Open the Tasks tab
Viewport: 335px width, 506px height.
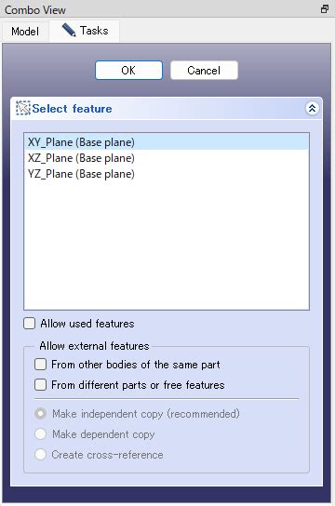click(85, 31)
